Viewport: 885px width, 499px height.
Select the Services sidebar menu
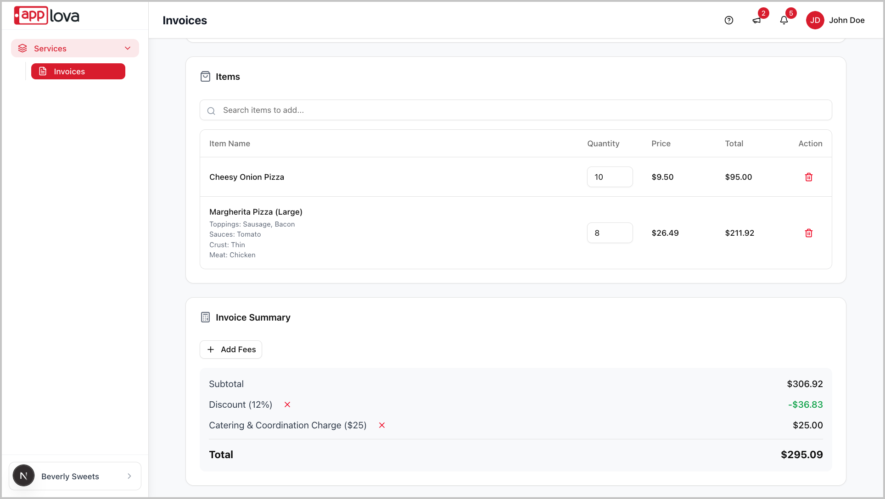point(50,48)
